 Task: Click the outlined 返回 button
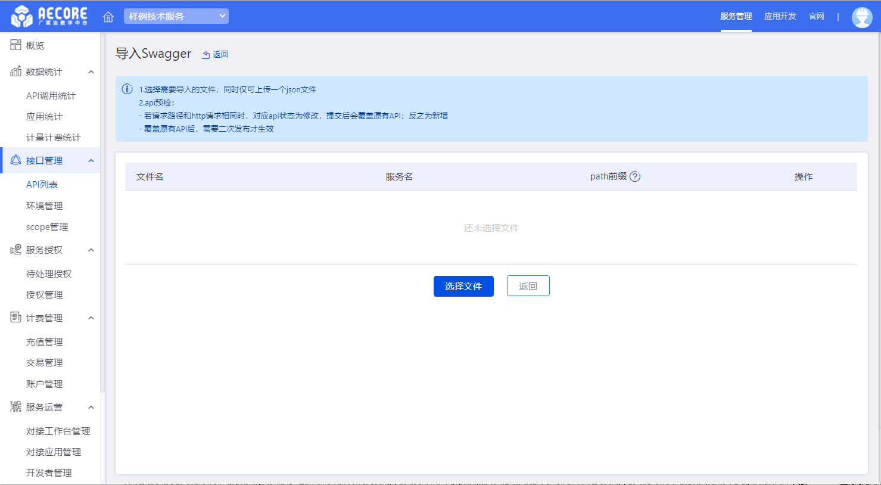[528, 286]
